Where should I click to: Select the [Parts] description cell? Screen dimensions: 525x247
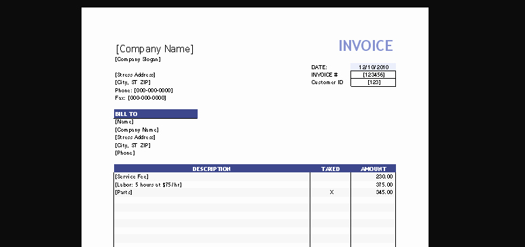coord(212,192)
